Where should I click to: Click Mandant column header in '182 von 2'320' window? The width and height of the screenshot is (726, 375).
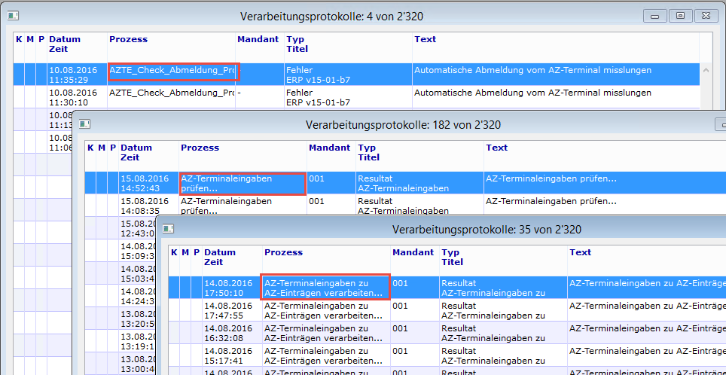tap(329, 148)
